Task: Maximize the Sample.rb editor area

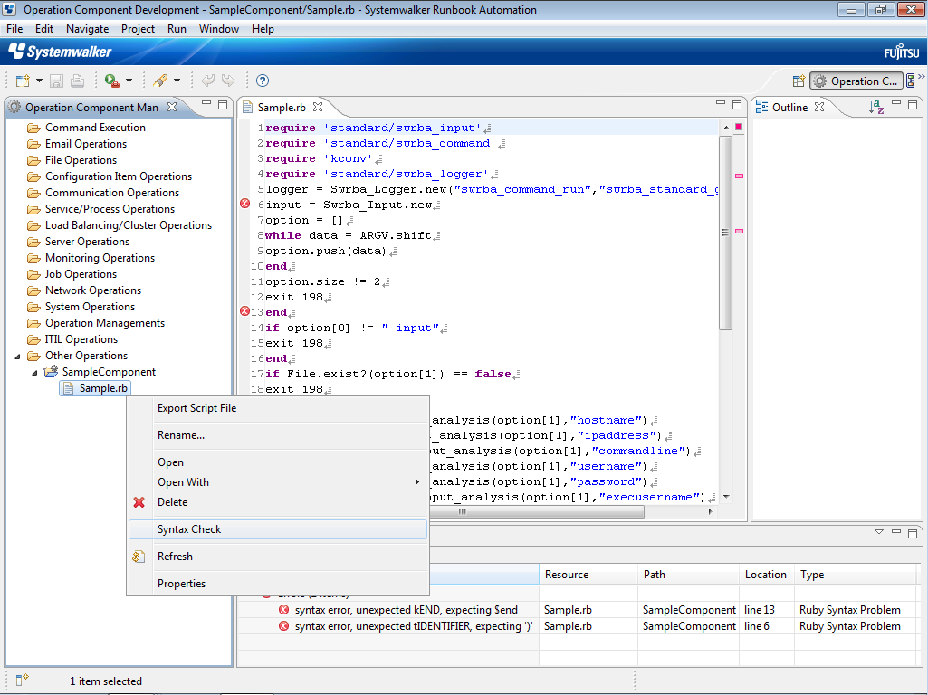Action: point(737,105)
